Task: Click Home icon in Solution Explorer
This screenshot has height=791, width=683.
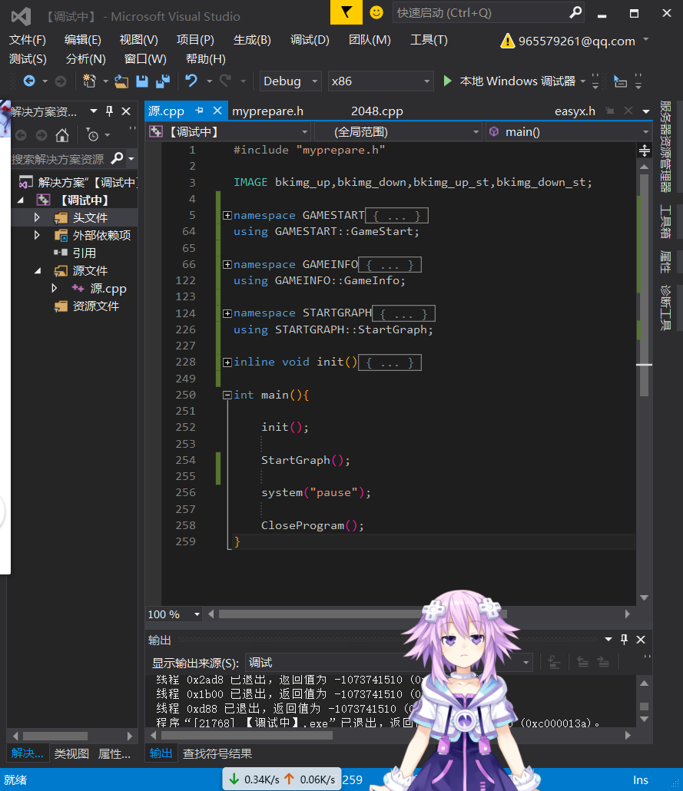Action: 62,135
